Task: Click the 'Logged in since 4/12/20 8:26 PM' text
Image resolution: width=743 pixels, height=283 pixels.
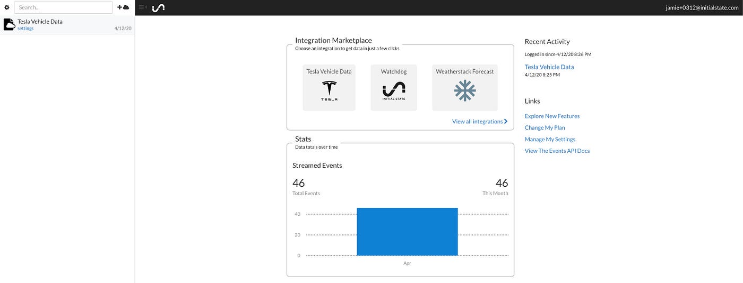Action: pos(558,54)
